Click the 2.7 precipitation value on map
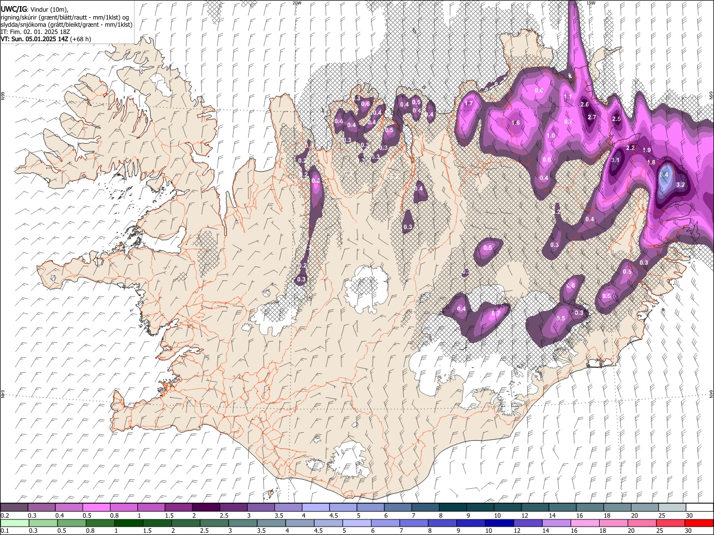The width and height of the screenshot is (714, 535). tap(592, 117)
